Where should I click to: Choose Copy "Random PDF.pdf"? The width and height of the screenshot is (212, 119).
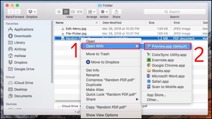(x=111, y=107)
